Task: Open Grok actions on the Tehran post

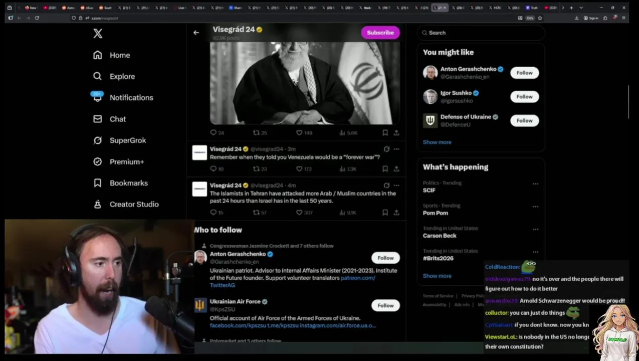Action: [x=386, y=185]
